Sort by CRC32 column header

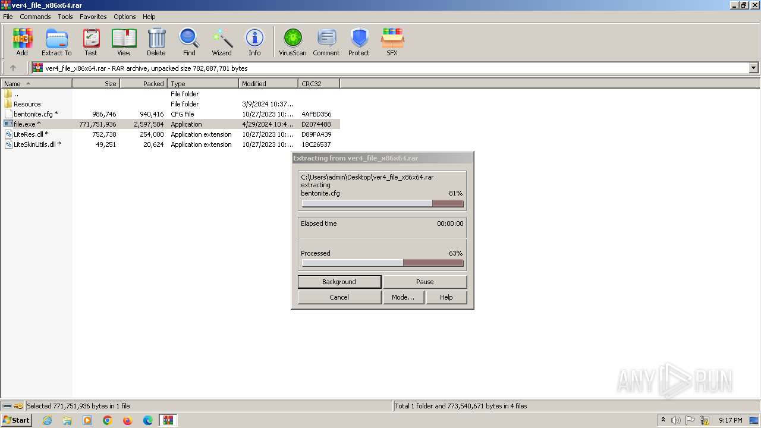pos(319,84)
